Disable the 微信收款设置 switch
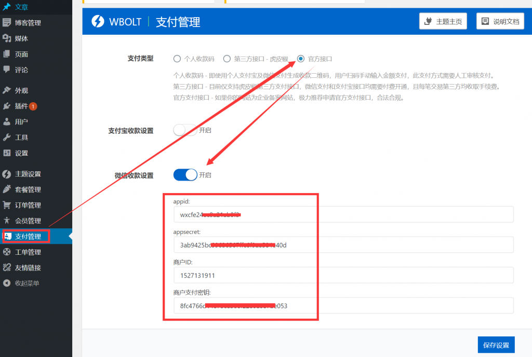The width and height of the screenshot is (532, 357). 185,175
